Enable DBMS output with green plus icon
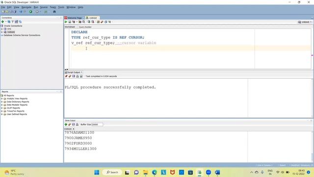The height and width of the screenshot is (177, 314). [66, 124]
